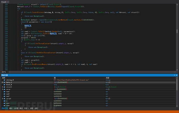Screen dimensions: 179x113
Task: Close the locals panel with its X icon
Action: (x=177, y=75)
